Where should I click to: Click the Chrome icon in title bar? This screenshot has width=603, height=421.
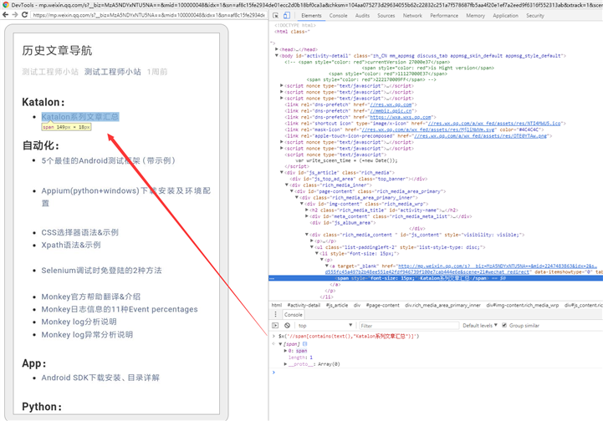point(5,5)
